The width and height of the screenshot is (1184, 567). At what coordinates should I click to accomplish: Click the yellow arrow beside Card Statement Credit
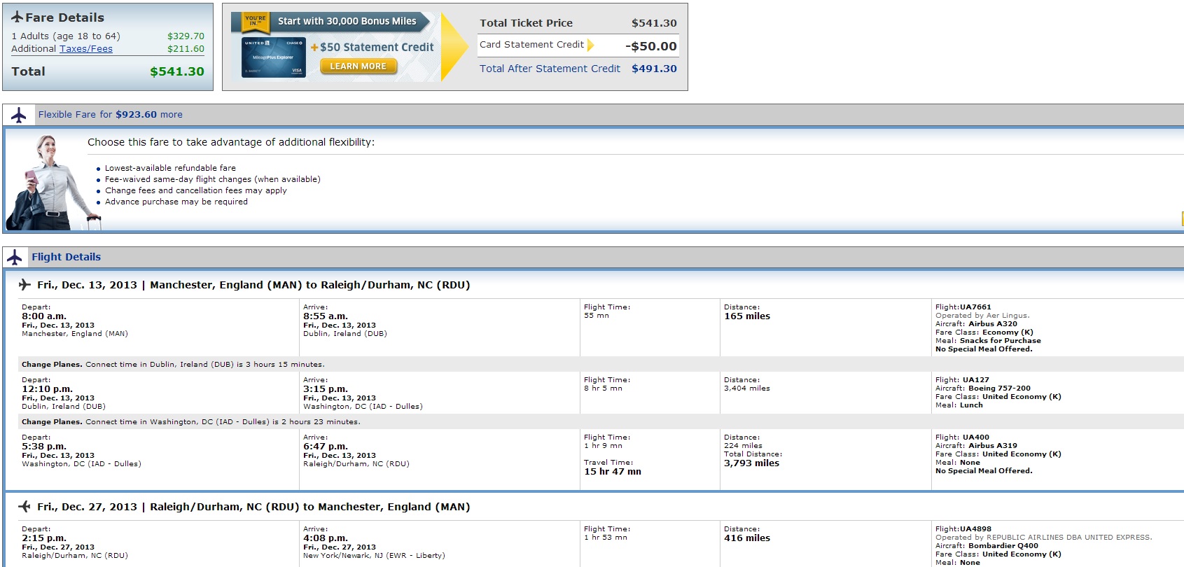590,45
